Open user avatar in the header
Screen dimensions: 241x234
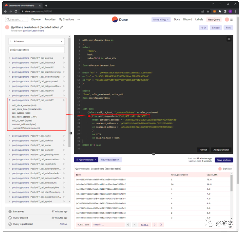227,19
